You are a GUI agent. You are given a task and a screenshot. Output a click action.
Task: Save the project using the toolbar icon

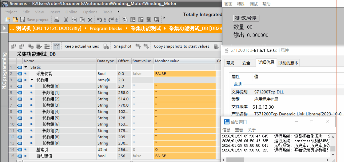(22, 19)
